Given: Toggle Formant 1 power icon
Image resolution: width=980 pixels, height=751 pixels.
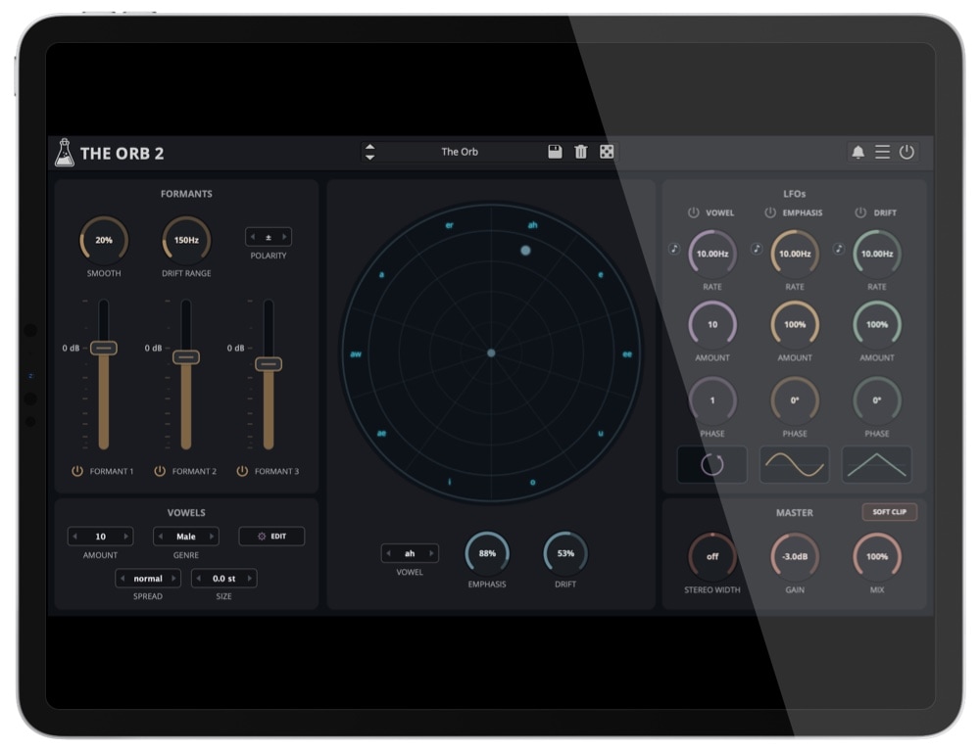Looking at the screenshot, I should pyautogui.click(x=76, y=471).
